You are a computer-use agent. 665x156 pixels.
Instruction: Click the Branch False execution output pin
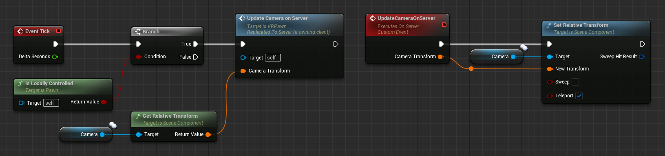coord(196,57)
